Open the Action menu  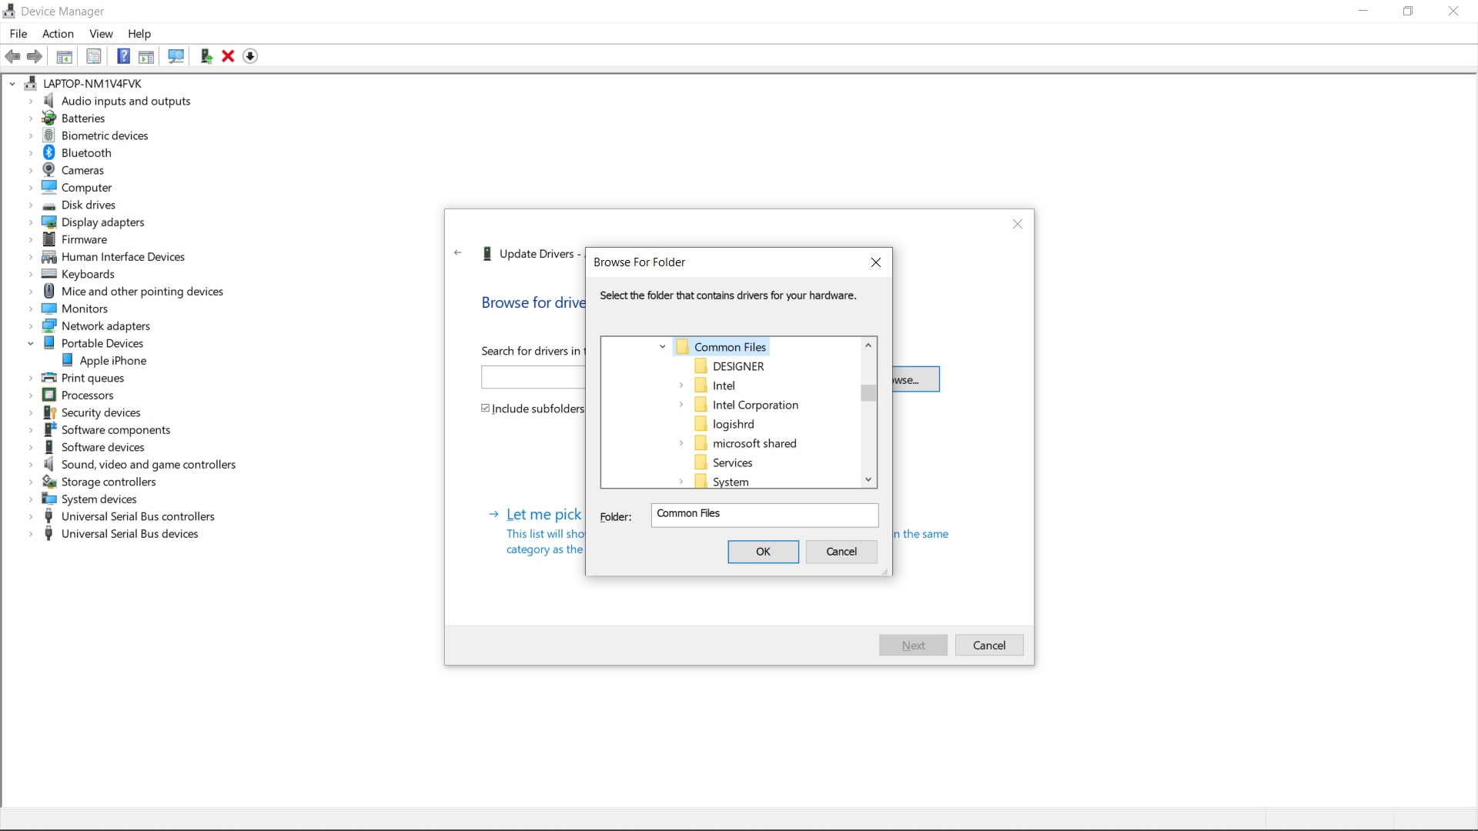pos(58,33)
